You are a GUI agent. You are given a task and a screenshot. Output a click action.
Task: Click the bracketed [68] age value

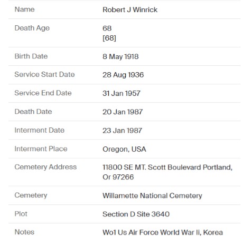pos(109,38)
